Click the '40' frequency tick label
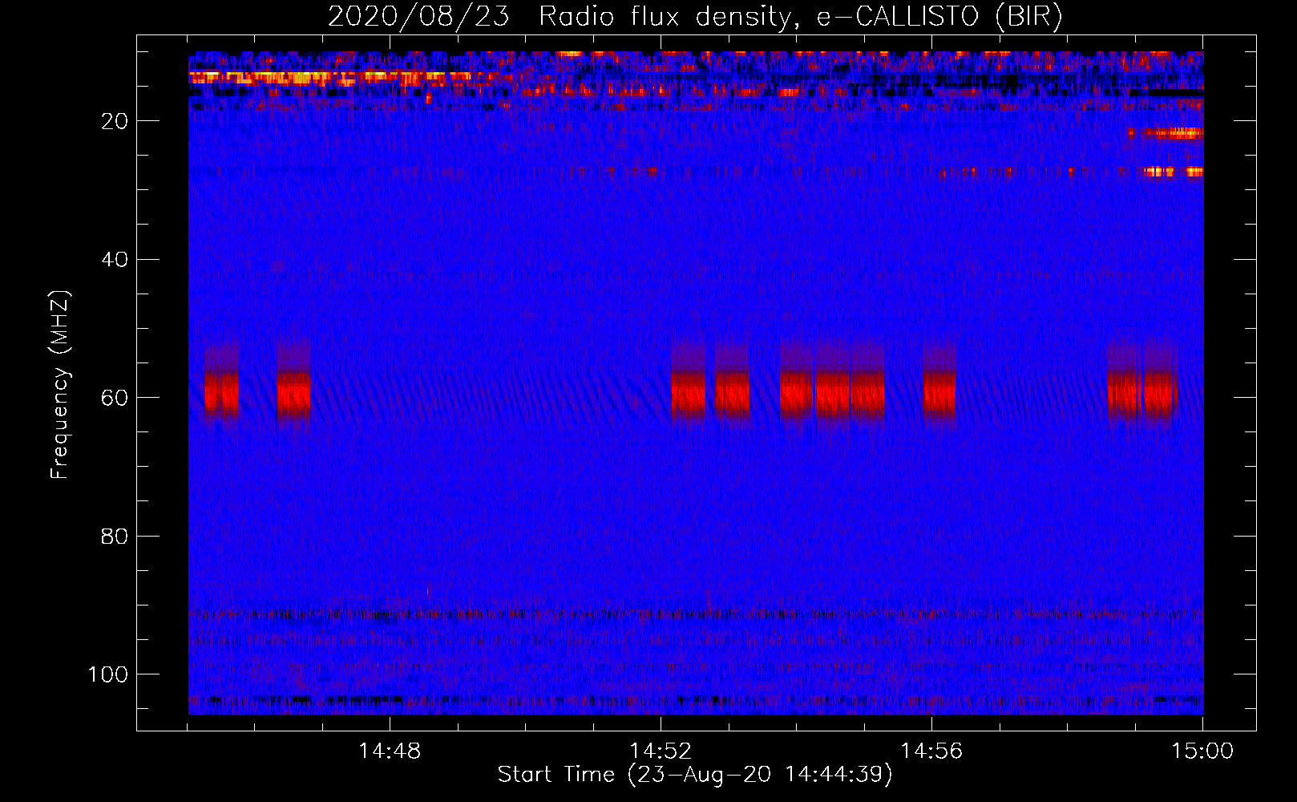 (x=115, y=260)
